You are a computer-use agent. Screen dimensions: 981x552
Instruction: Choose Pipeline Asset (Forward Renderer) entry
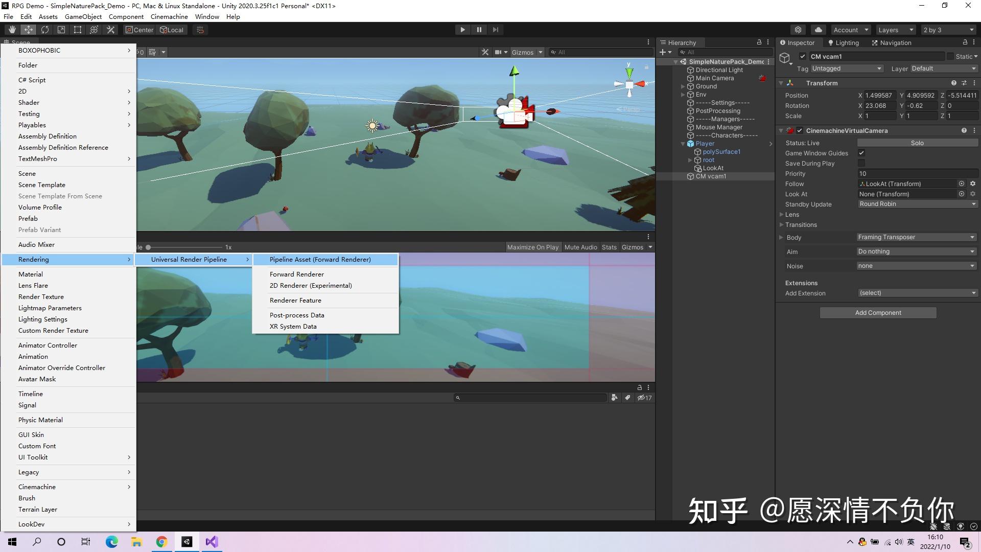[325, 260]
